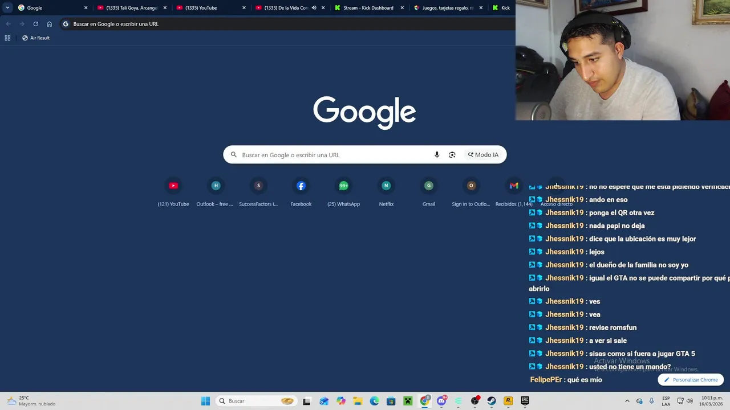Open volume control from system tray

tap(690, 401)
